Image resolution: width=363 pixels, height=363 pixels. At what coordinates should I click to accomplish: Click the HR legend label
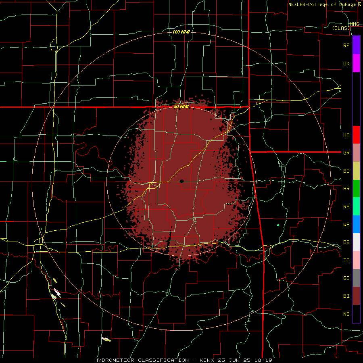pos(346,189)
